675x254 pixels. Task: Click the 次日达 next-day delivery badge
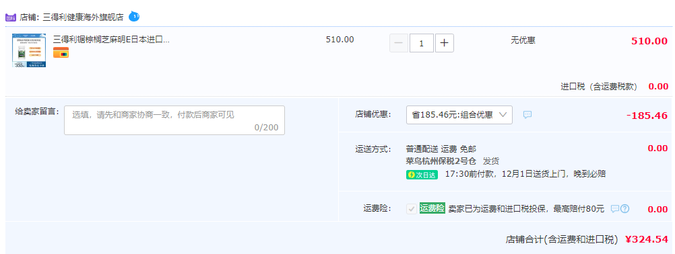[x=422, y=175]
